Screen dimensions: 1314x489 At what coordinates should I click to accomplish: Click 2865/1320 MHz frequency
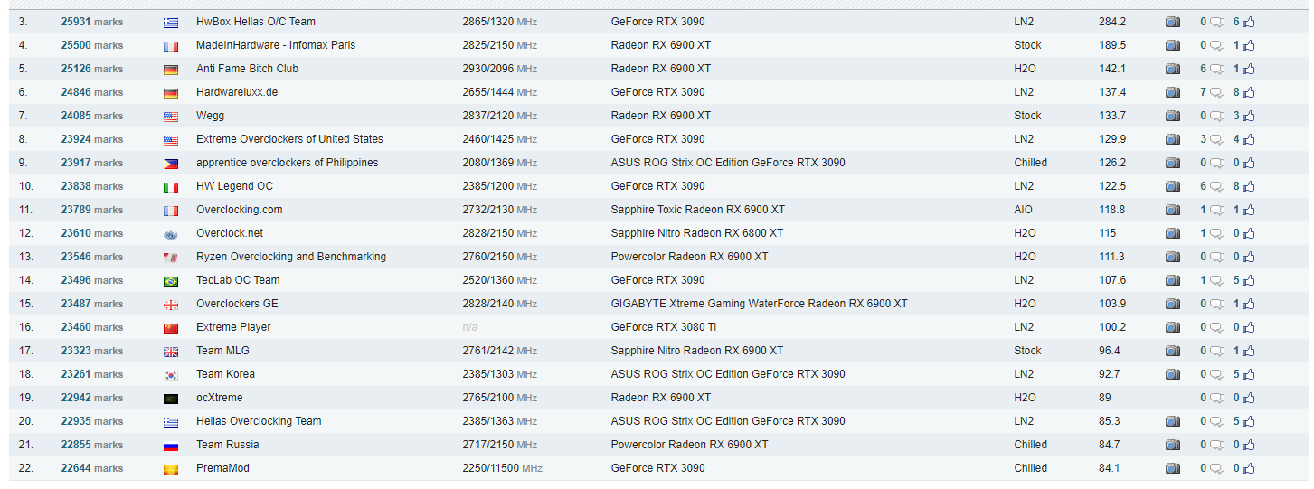coord(499,22)
